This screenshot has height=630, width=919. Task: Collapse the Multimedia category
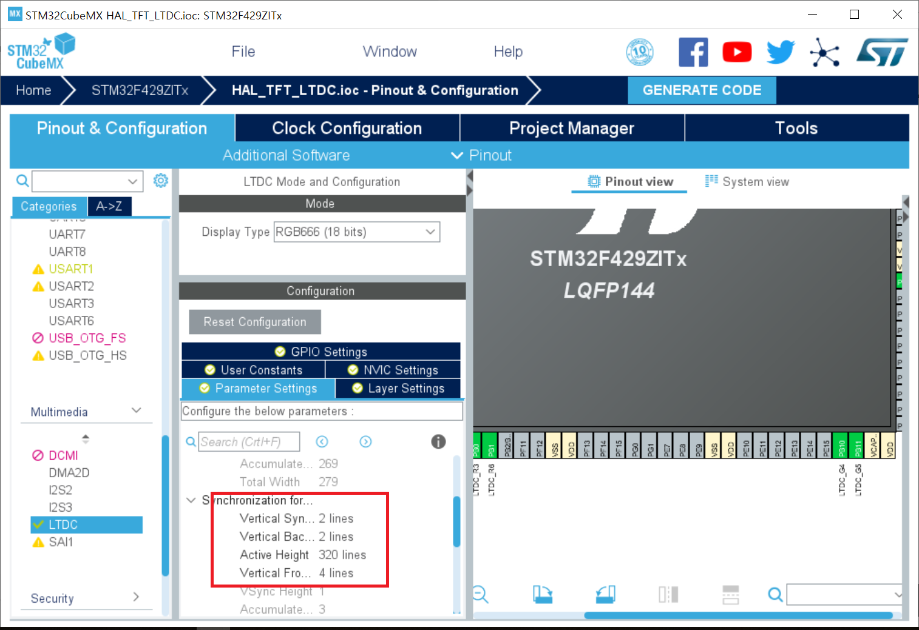pos(137,411)
